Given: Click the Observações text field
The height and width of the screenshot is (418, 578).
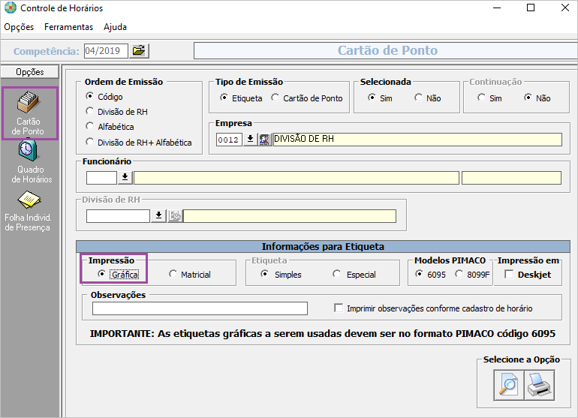Looking at the screenshot, I should pyautogui.click(x=200, y=308).
